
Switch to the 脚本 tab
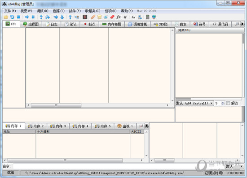(x=181, y=24)
